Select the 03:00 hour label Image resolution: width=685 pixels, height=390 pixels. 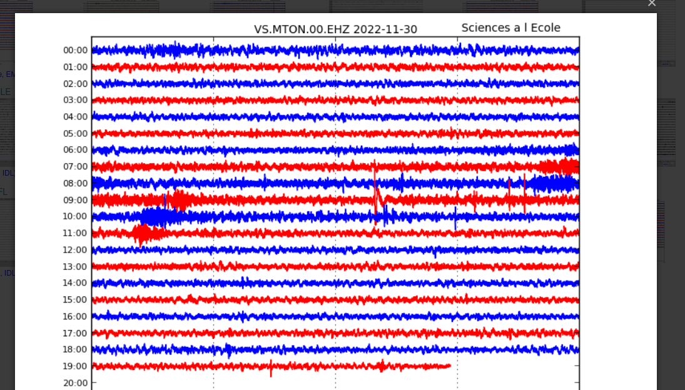75,100
